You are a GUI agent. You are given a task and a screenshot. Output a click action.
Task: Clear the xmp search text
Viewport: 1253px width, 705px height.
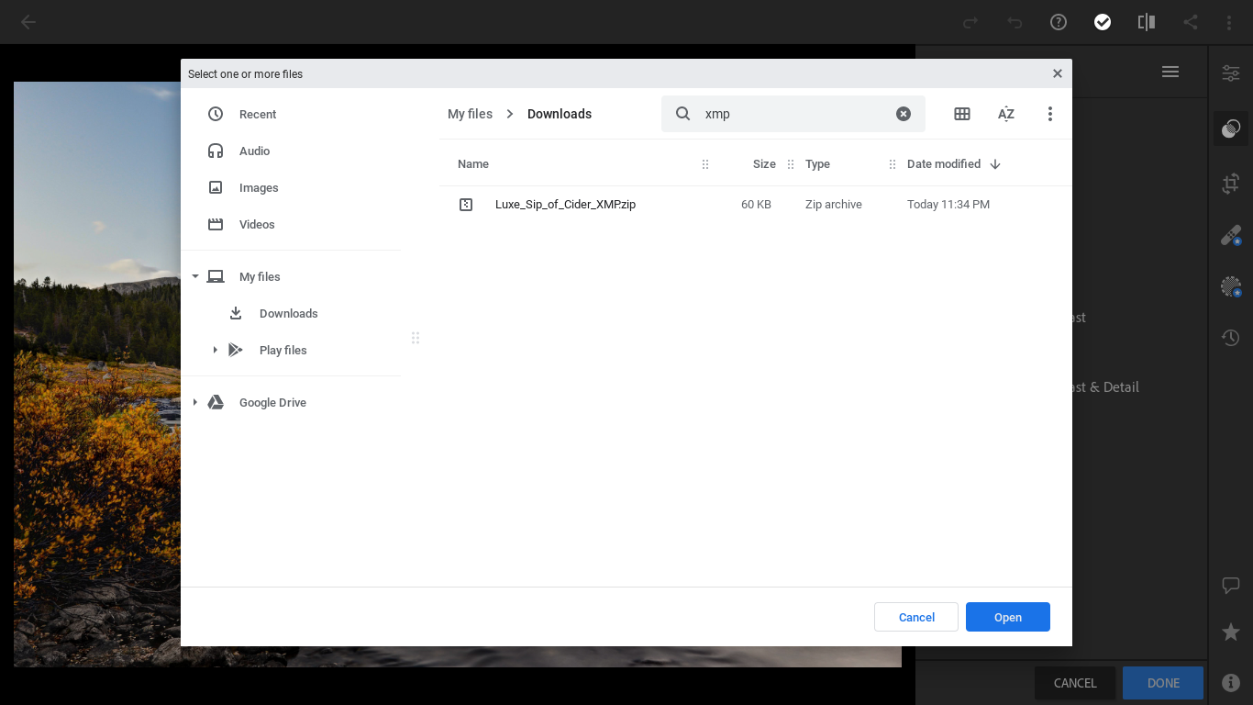pos(904,114)
